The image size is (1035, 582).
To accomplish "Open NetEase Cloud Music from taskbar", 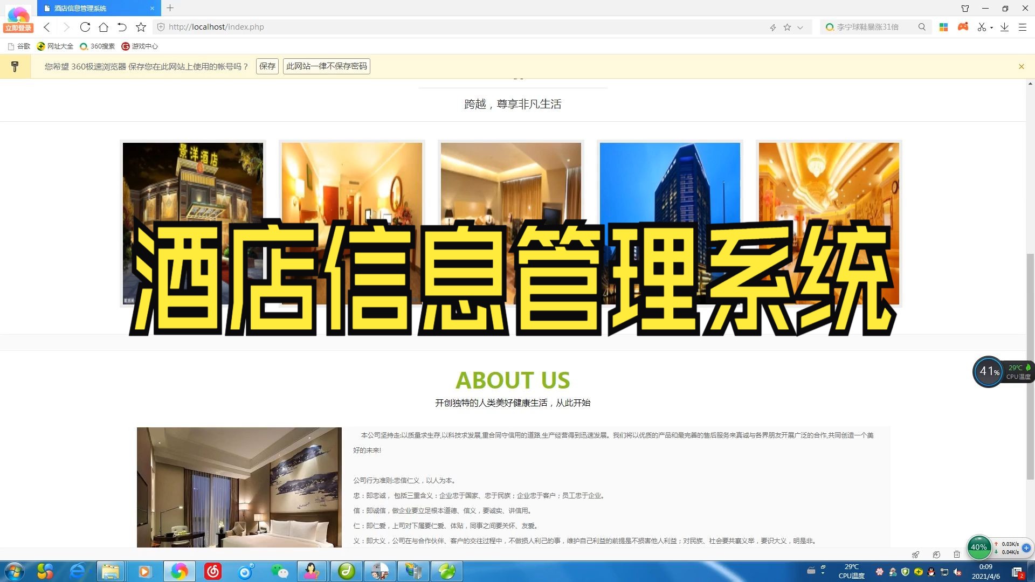I will coord(213,571).
